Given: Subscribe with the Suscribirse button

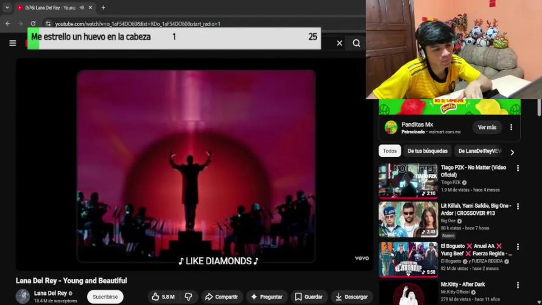Looking at the screenshot, I should coord(105,297).
